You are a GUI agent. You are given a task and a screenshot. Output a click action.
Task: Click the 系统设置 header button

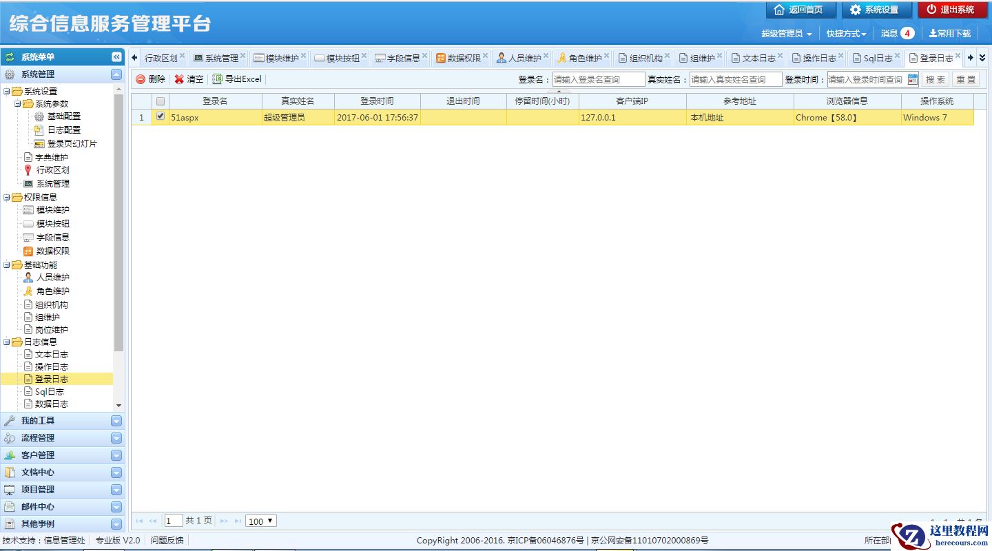[876, 10]
